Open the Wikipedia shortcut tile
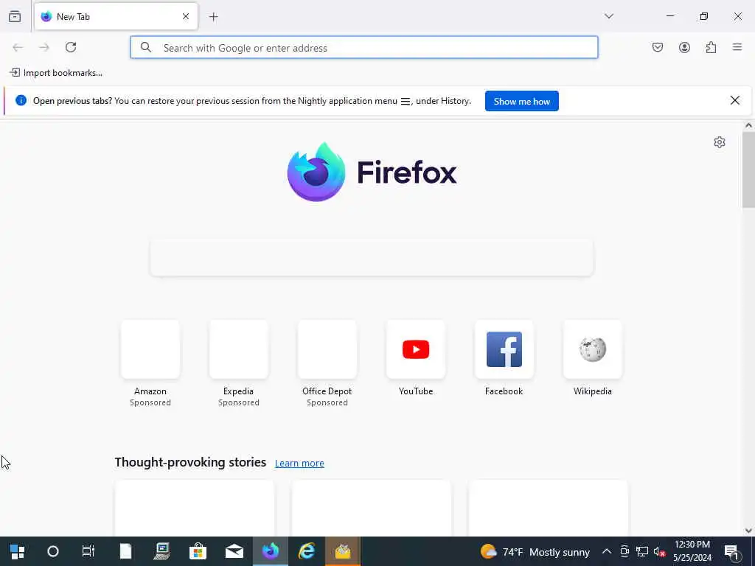 click(x=593, y=359)
